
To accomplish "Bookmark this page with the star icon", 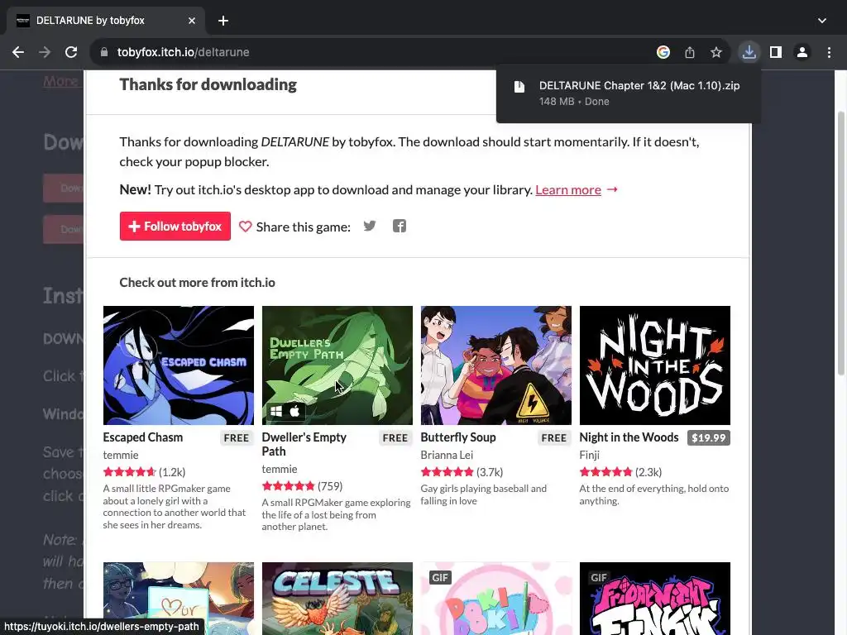I will click(716, 52).
